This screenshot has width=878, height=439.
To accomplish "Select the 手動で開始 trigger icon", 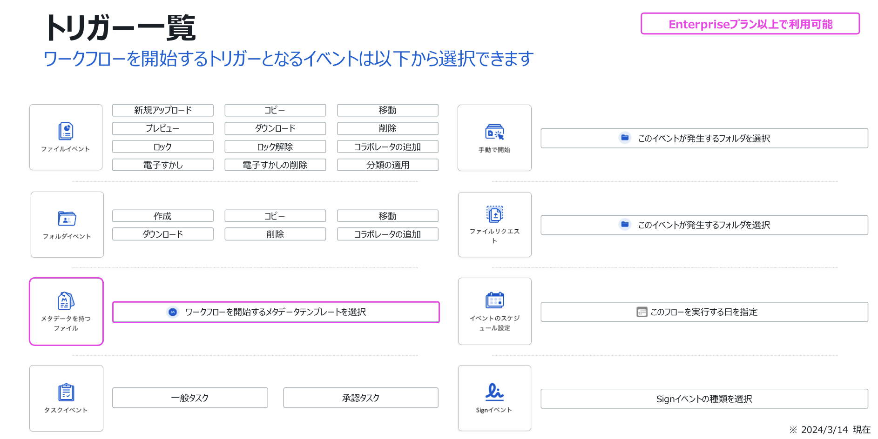I will click(x=494, y=133).
